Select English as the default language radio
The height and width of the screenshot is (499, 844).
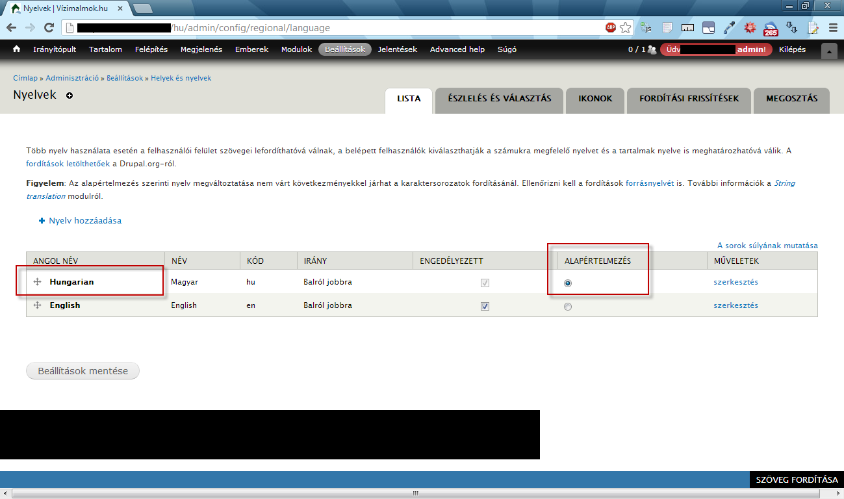[568, 307]
